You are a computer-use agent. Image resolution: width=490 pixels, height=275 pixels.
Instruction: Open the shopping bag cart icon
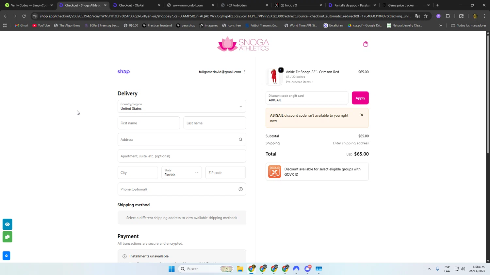[x=366, y=44]
